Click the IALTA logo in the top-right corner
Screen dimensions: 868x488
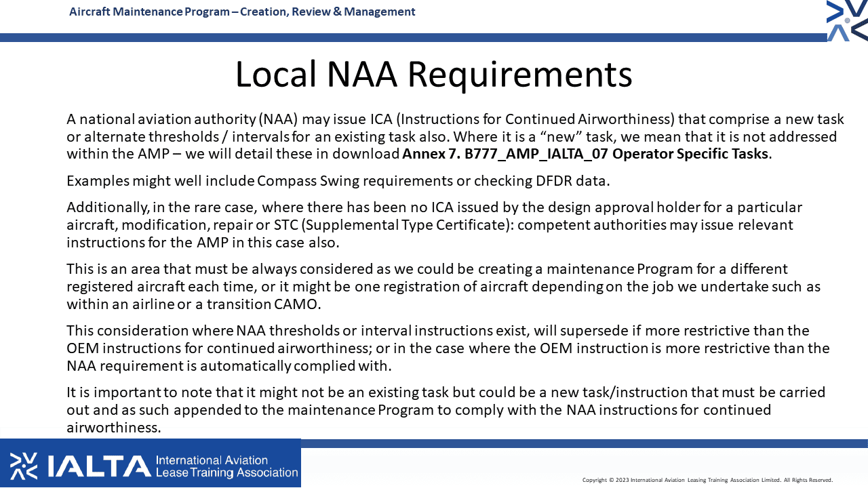847,20
